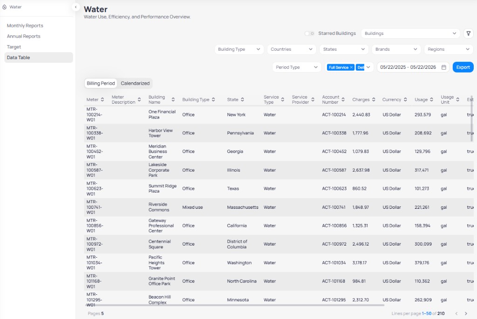
Task: Click Centennial Square building name
Action: click(x=160, y=244)
